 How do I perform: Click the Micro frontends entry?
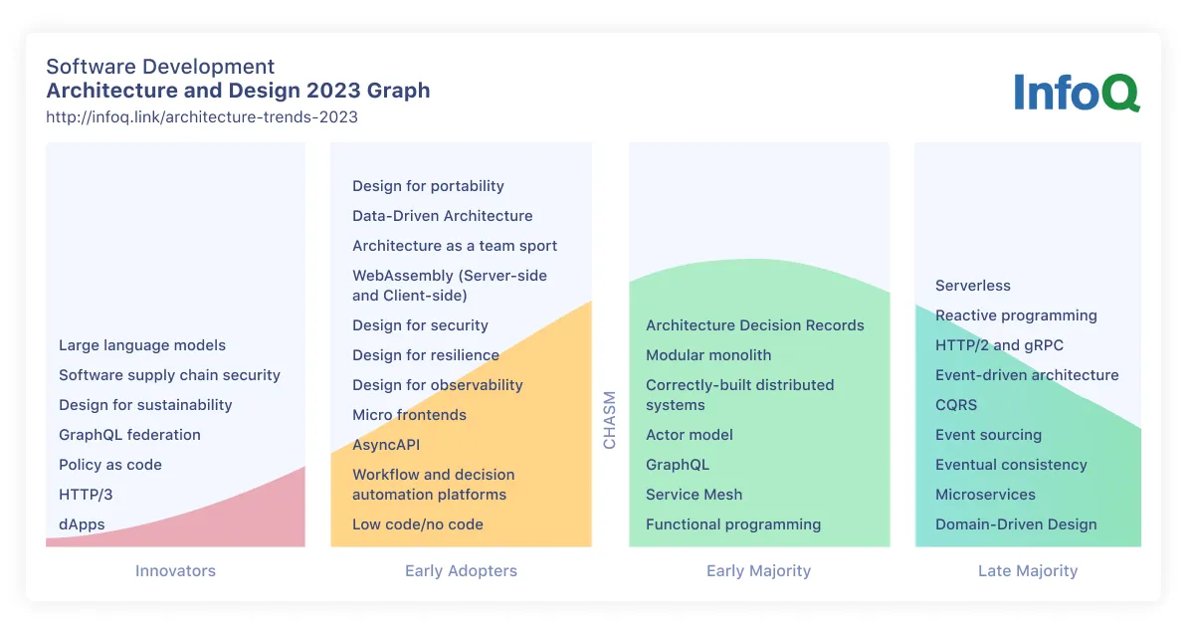click(x=409, y=415)
